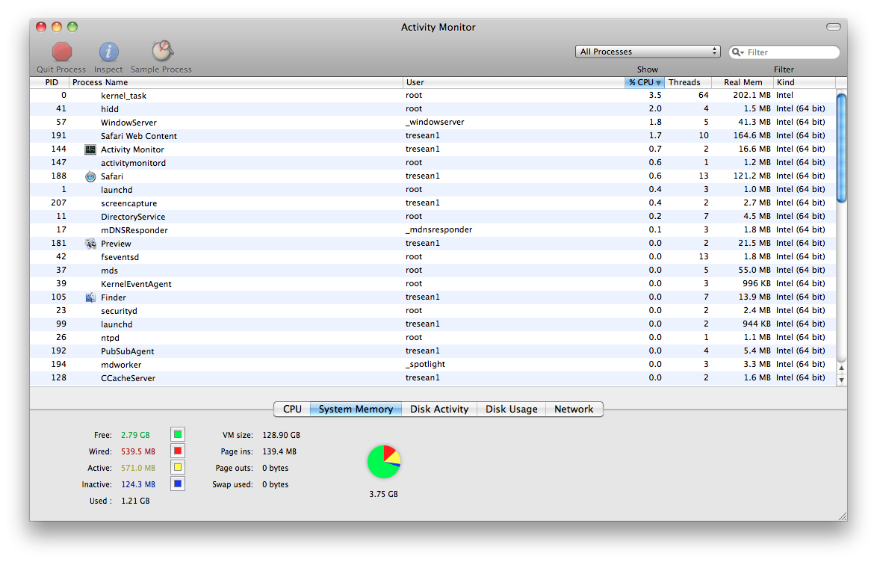Select the System Memory tab
Viewport: 877px width, 562px height.
pos(356,410)
